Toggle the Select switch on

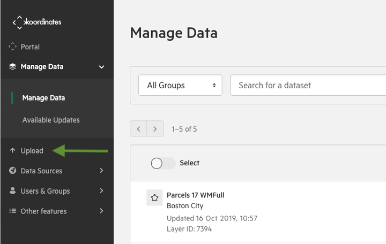(163, 163)
